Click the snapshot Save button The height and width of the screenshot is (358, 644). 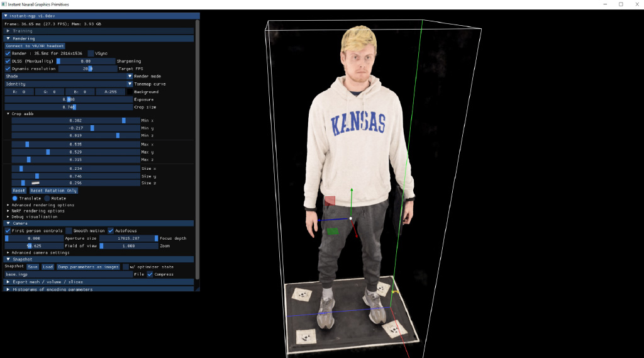pos(33,267)
